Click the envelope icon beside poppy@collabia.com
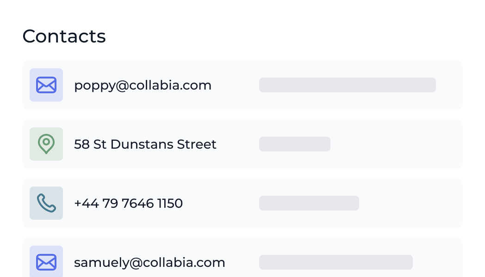 point(46,85)
